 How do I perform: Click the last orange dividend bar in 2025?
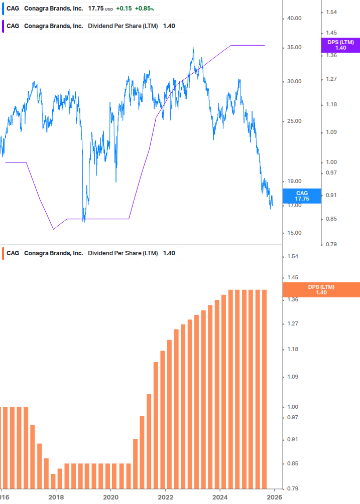click(265, 389)
